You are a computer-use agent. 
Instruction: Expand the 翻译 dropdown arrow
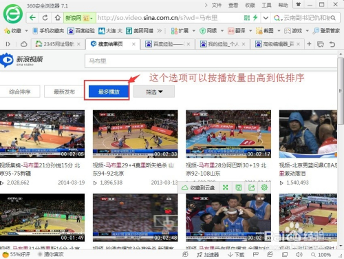click(250, 30)
